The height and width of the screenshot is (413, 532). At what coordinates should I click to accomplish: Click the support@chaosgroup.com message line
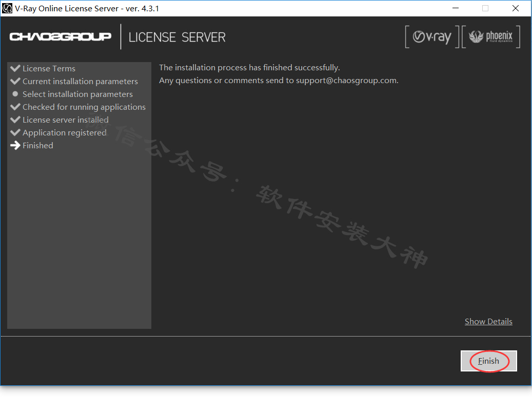coord(279,81)
